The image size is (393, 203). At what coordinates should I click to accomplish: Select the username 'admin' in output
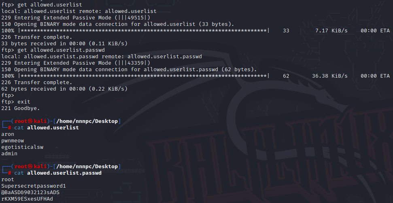[x=9, y=153]
